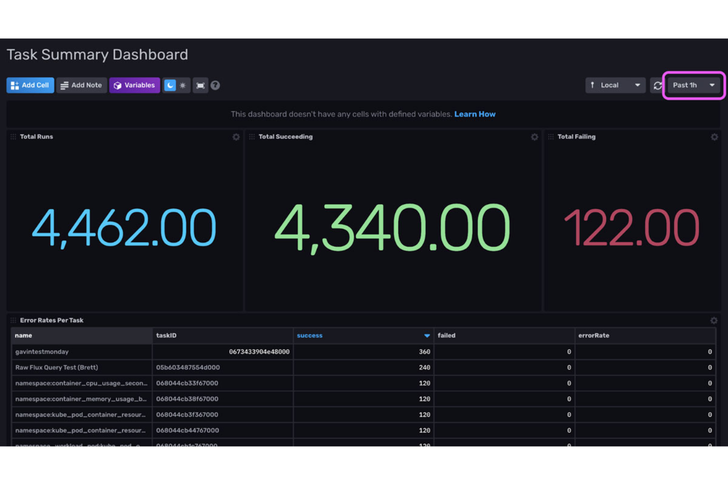
Task: Click the Variables cube icon
Action: point(118,85)
